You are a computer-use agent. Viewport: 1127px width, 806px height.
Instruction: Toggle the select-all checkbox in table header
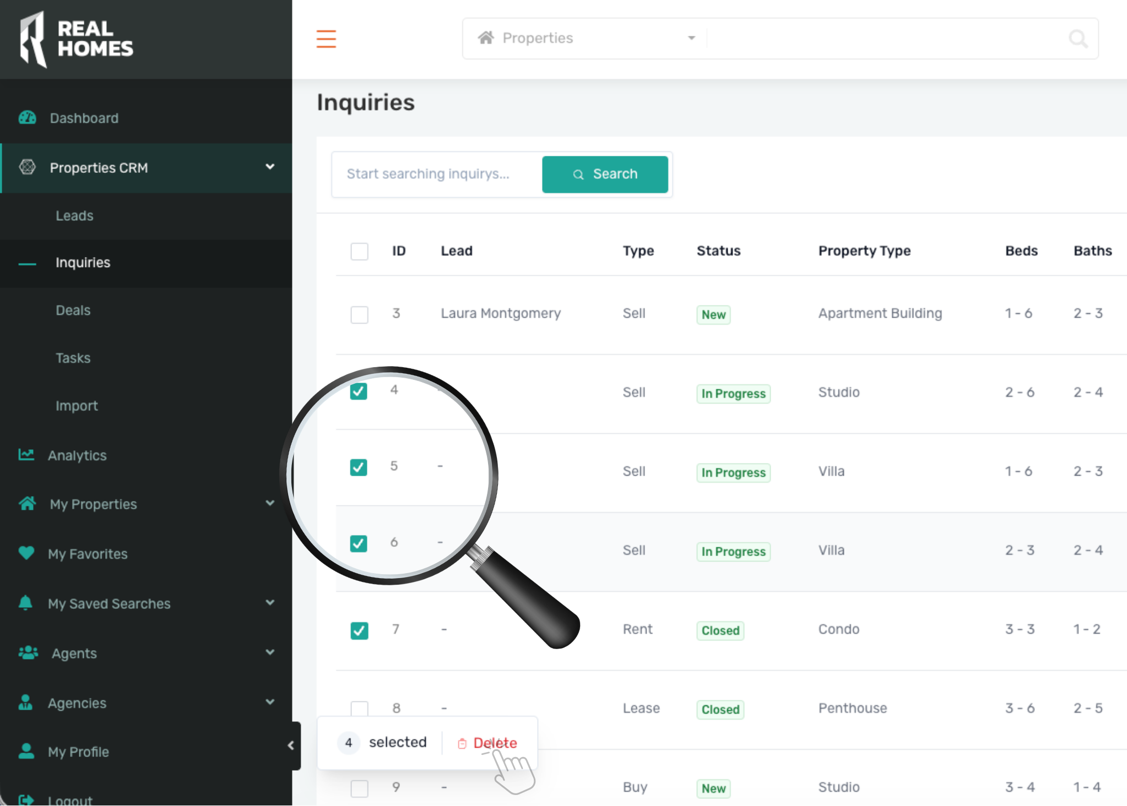tap(359, 251)
